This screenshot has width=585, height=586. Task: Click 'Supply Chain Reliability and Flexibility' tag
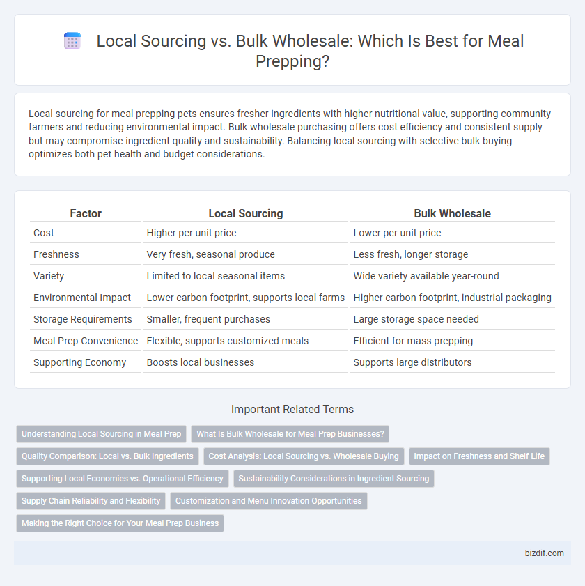91,501
